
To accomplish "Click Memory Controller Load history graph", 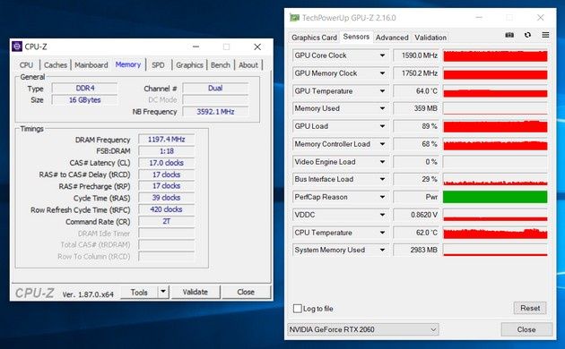I will click(495, 144).
